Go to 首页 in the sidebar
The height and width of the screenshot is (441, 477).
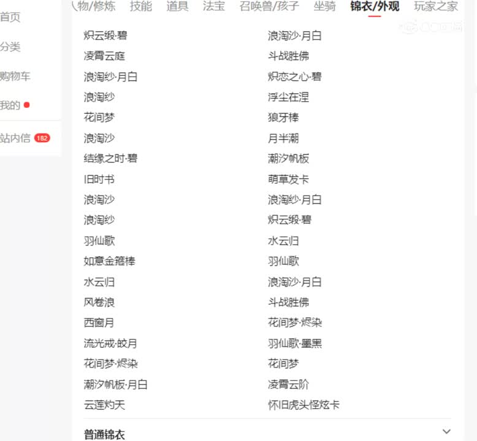(10, 17)
